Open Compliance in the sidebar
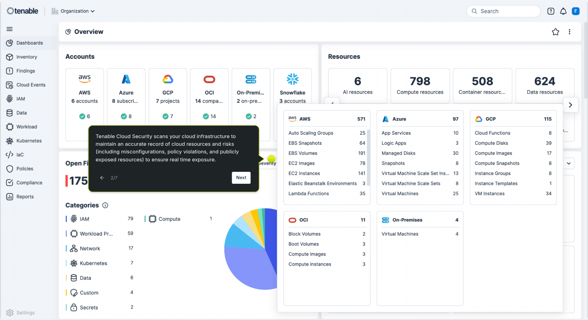 (29, 183)
